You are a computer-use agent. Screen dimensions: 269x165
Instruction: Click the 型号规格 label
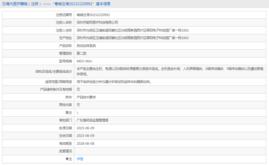click(x=66, y=61)
